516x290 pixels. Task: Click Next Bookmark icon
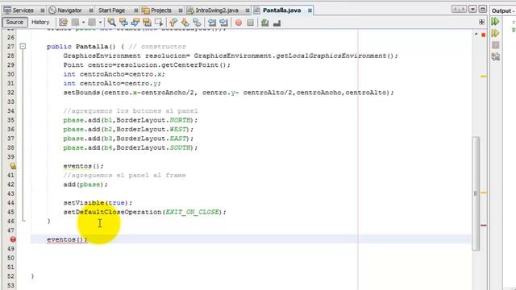pyautogui.click(x=185, y=23)
